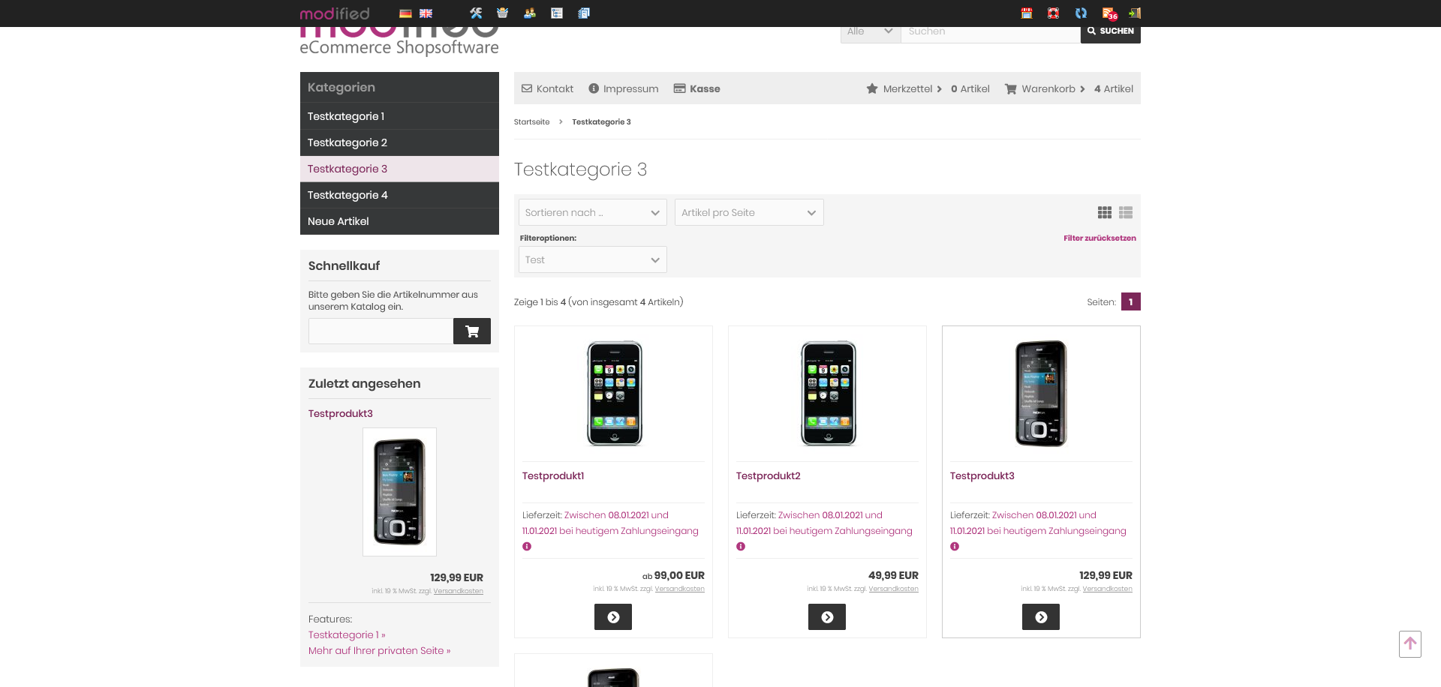Screen dimensions: 1441x687
Task: Open the support lifebuoy icon
Action: [1054, 13]
